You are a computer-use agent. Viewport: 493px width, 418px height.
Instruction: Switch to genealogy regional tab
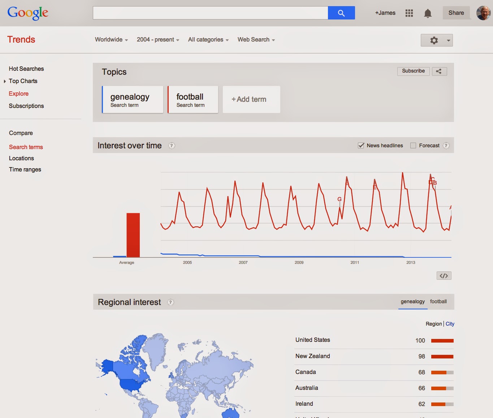(x=413, y=301)
